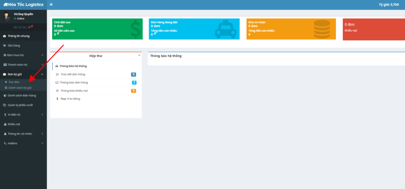This screenshot has width=405, height=189.
Task: Expand Hotline menu
Action: pyautogui.click(x=23, y=143)
